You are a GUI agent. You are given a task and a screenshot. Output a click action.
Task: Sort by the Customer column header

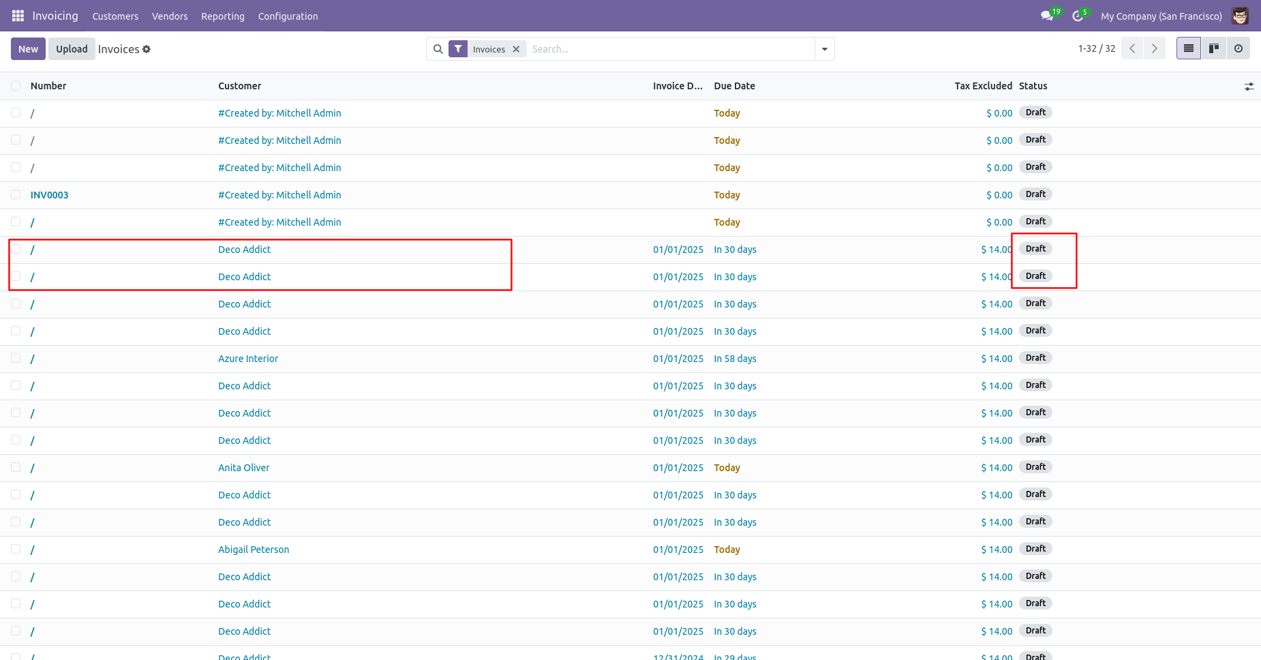point(240,86)
